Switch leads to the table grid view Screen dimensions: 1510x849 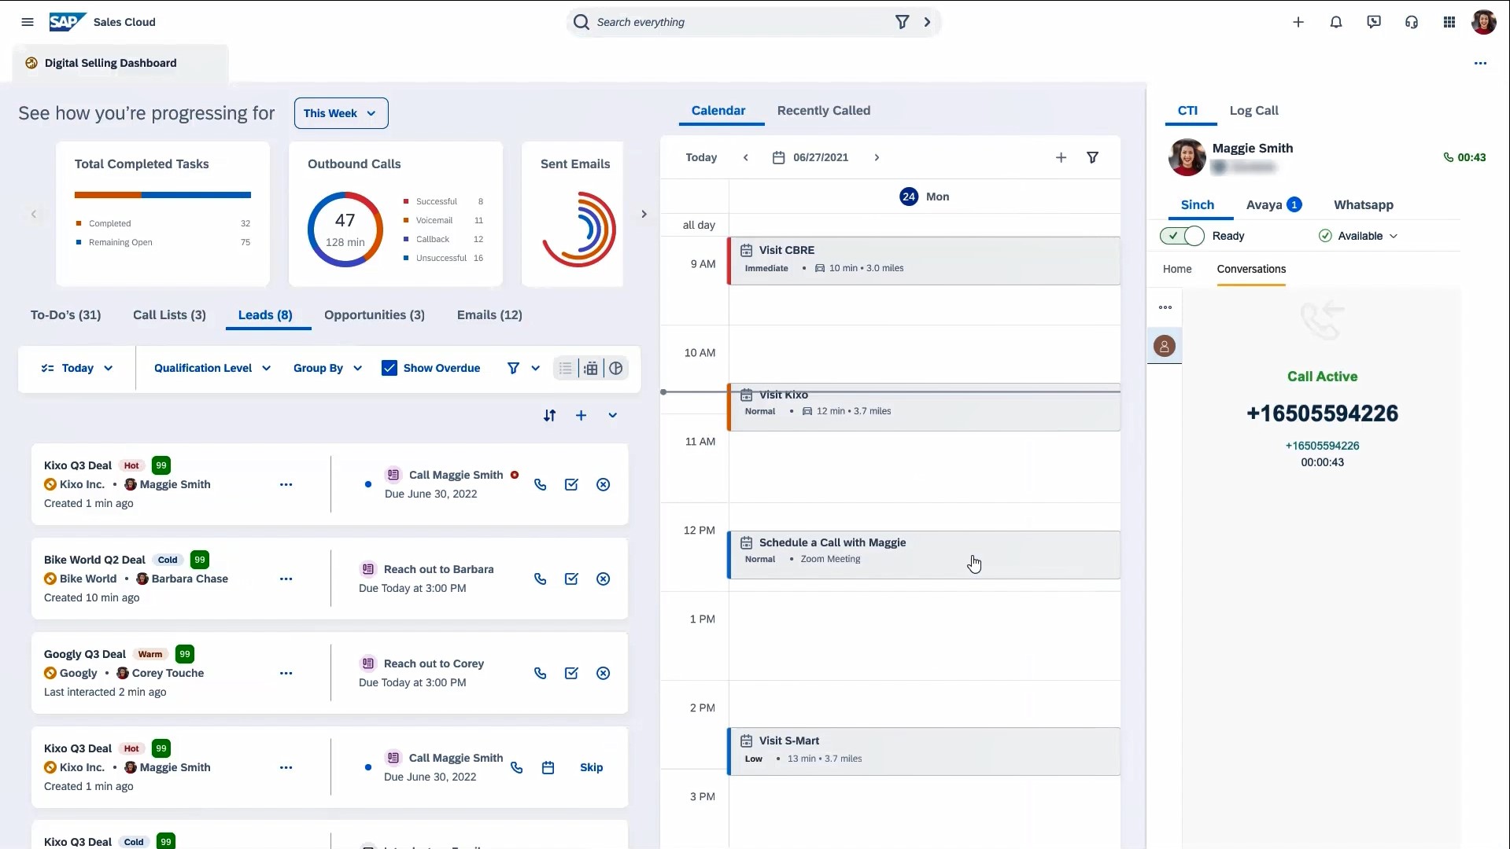tap(591, 368)
